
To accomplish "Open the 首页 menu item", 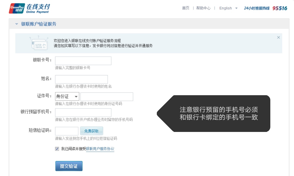I will [x=186, y=8].
